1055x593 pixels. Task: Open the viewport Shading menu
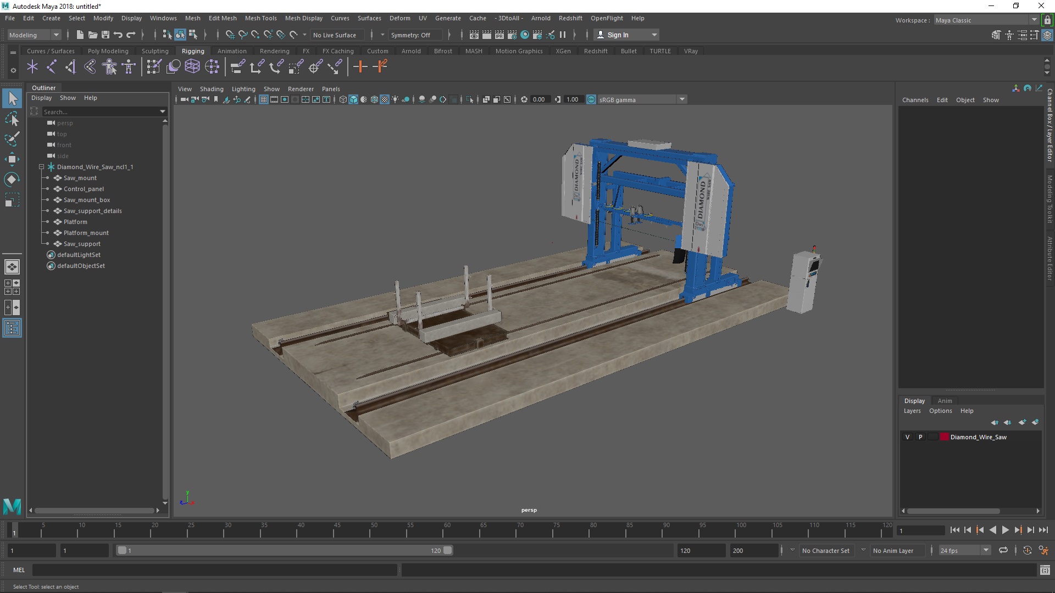tap(211, 89)
